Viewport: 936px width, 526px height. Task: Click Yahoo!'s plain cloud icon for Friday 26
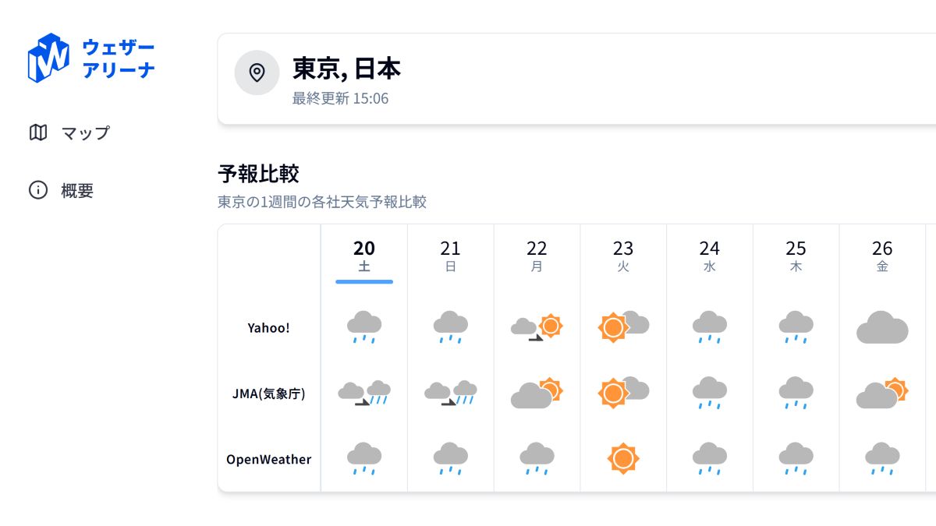tap(882, 327)
